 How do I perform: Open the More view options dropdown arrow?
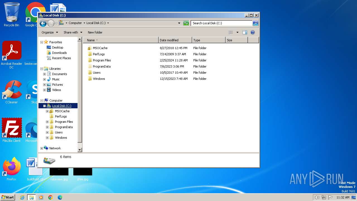pyautogui.click(x=237, y=32)
